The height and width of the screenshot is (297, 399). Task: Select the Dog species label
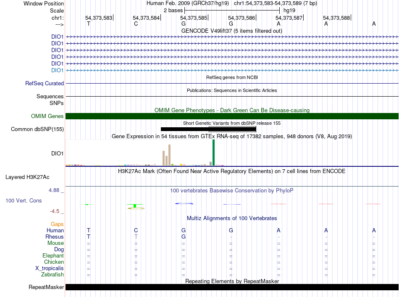[x=59, y=250]
